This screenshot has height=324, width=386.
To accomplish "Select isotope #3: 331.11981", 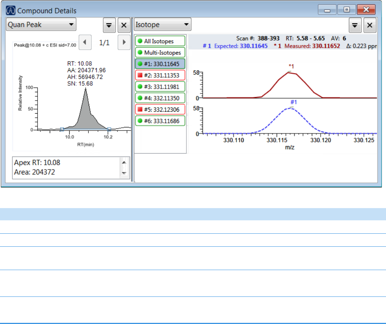I will [x=160, y=86].
